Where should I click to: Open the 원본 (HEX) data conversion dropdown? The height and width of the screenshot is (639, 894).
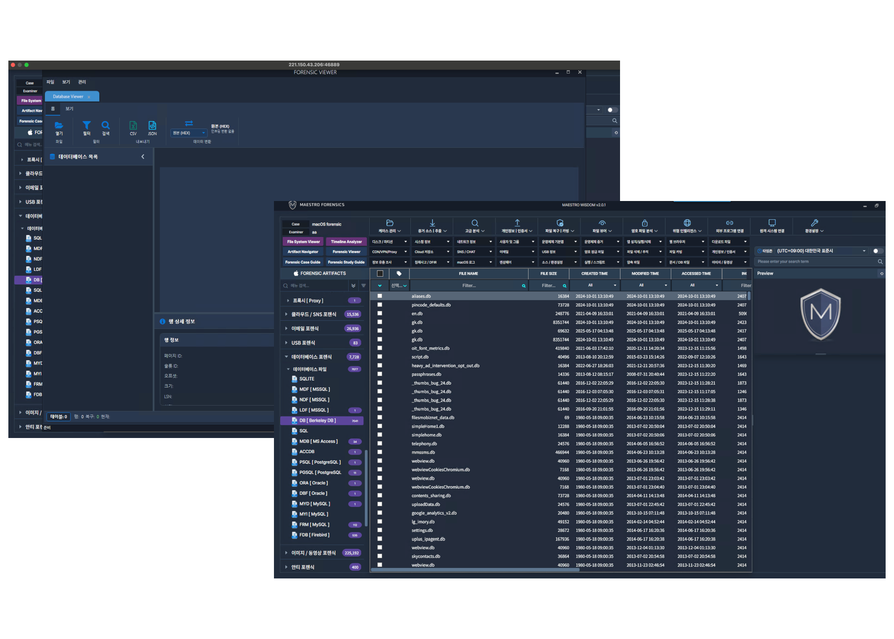coord(189,133)
